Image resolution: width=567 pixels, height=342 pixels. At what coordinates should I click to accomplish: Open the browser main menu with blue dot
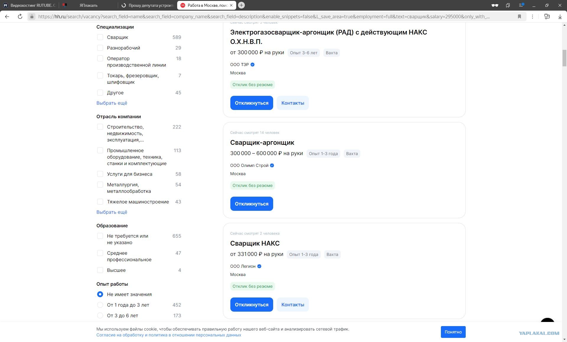tap(521, 5)
